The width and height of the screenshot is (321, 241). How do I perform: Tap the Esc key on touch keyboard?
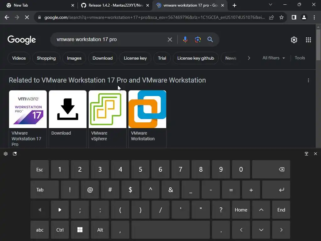click(x=40, y=169)
